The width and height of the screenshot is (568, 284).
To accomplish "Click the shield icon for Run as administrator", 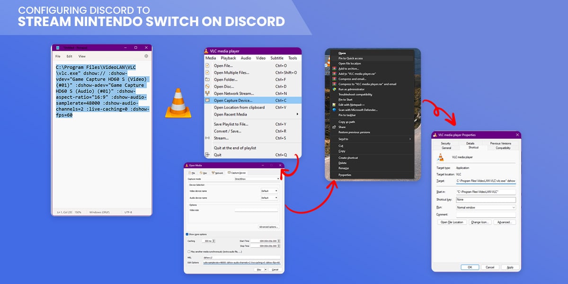I will click(x=334, y=89).
